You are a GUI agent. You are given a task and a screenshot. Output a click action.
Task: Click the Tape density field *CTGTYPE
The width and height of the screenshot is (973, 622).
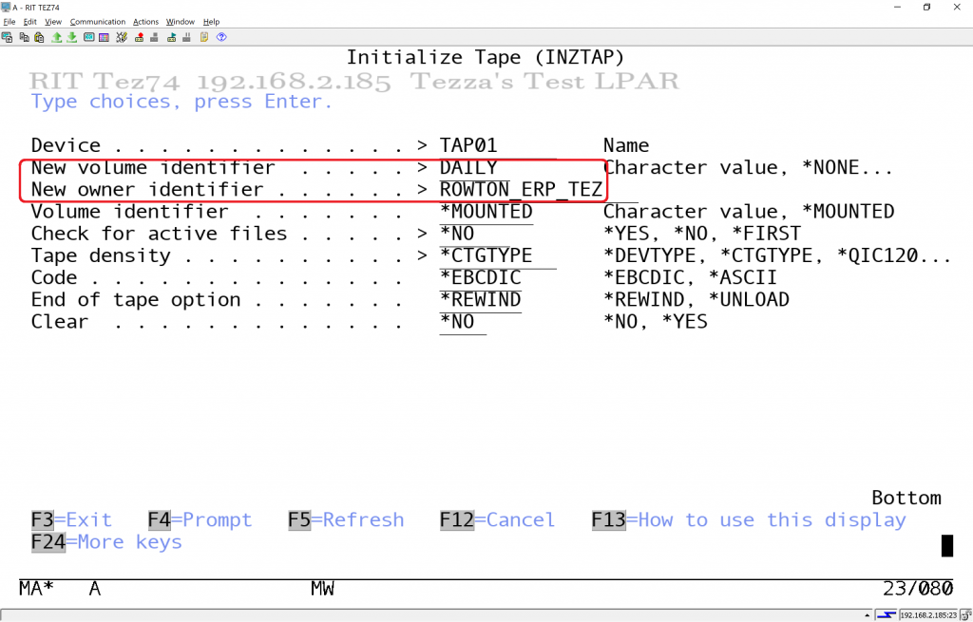(486, 256)
